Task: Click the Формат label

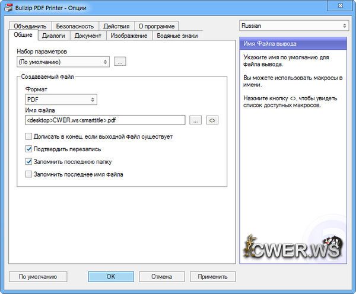Action: [x=36, y=89]
